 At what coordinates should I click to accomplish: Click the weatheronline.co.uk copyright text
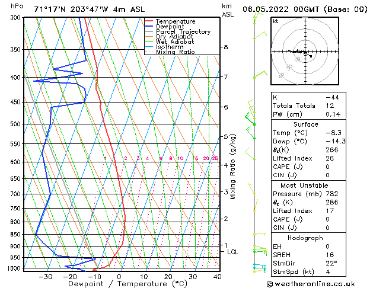point(311,284)
